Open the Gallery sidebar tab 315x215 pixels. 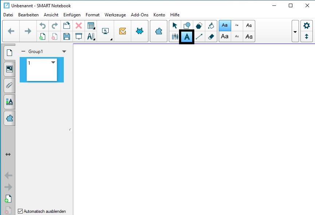(x=9, y=69)
